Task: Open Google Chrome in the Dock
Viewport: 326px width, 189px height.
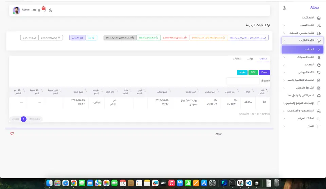Action: click(x=74, y=183)
